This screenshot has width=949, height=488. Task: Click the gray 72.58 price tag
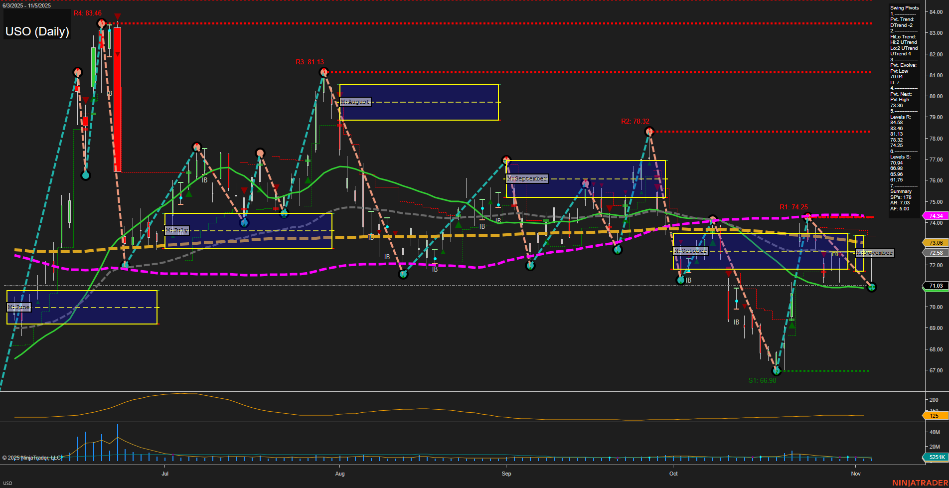[935, 253]
